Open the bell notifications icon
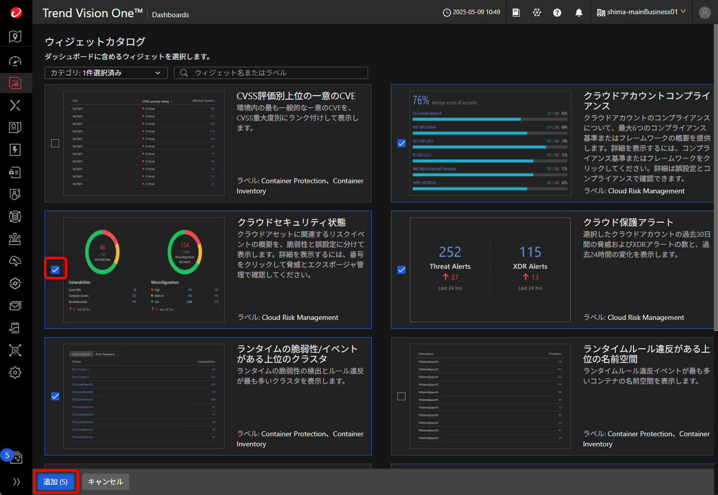718x495 pixels. (x=579, y=13)
